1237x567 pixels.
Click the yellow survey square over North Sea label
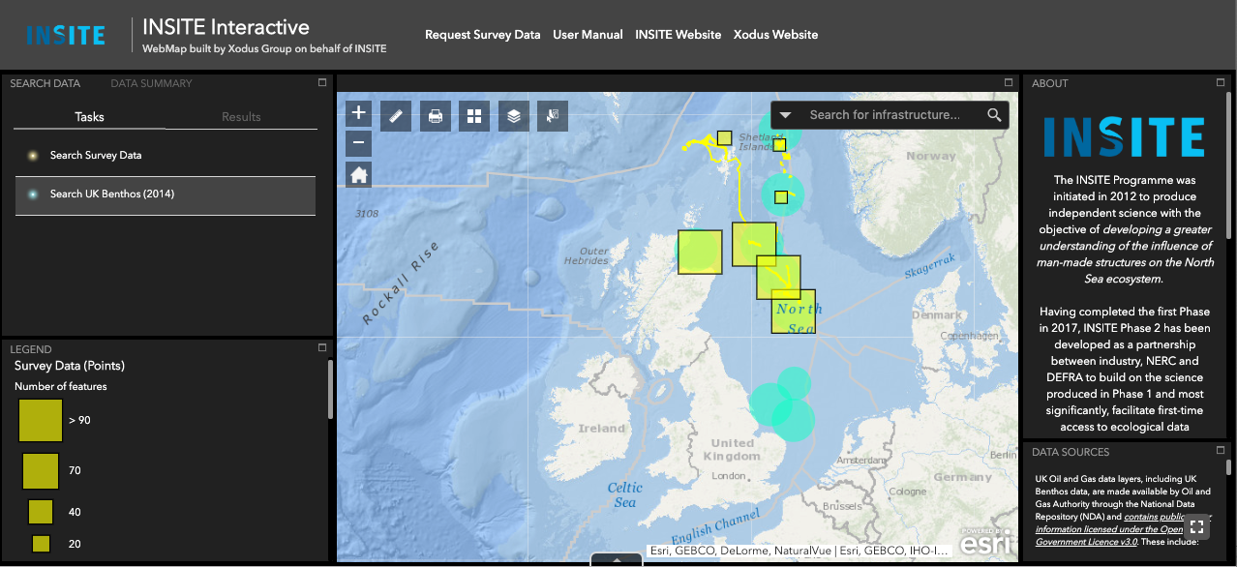coord(794,312)
